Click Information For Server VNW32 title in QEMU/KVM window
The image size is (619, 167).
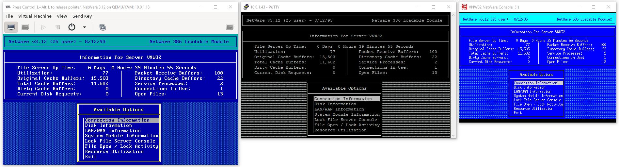pos(120,57)
